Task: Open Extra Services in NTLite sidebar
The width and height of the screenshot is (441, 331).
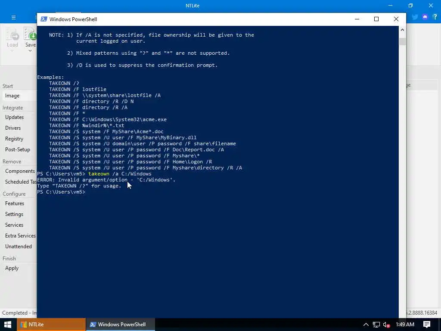Action: pyautogui.click(x=20, y=236)
